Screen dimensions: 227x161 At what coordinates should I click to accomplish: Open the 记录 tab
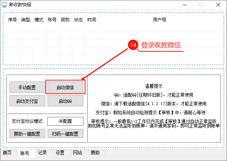[x=43, y=153]
